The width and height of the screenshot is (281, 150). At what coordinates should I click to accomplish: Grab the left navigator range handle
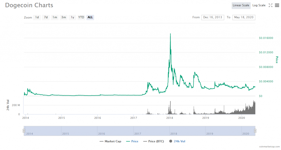click(24, 131)
